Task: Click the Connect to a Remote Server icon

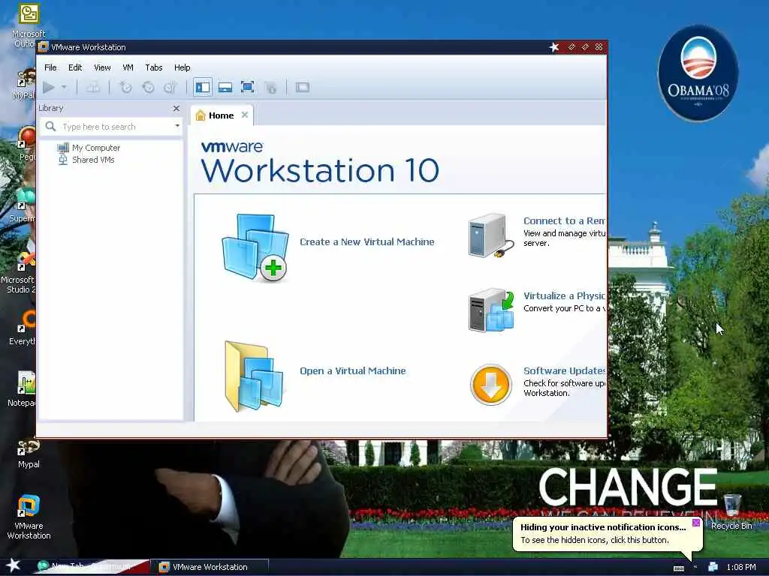Action: click(491, 235)
